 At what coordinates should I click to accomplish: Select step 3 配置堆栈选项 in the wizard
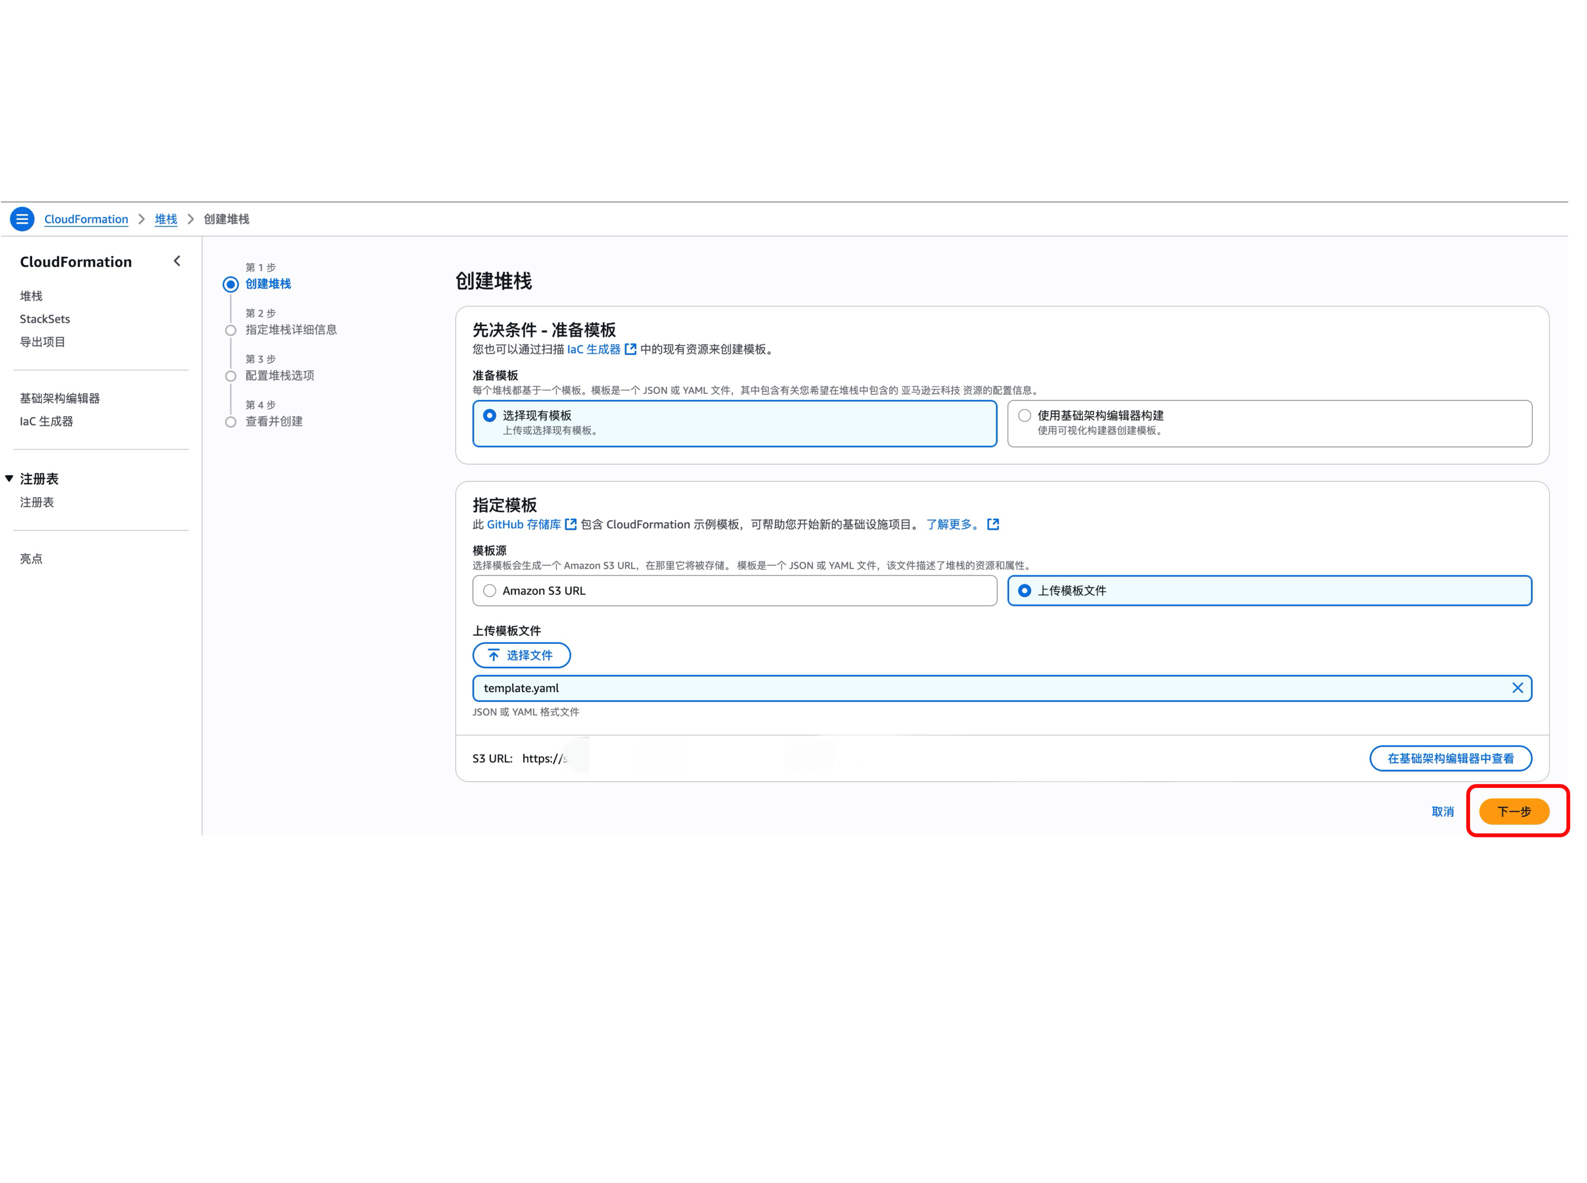pos(279,376)
